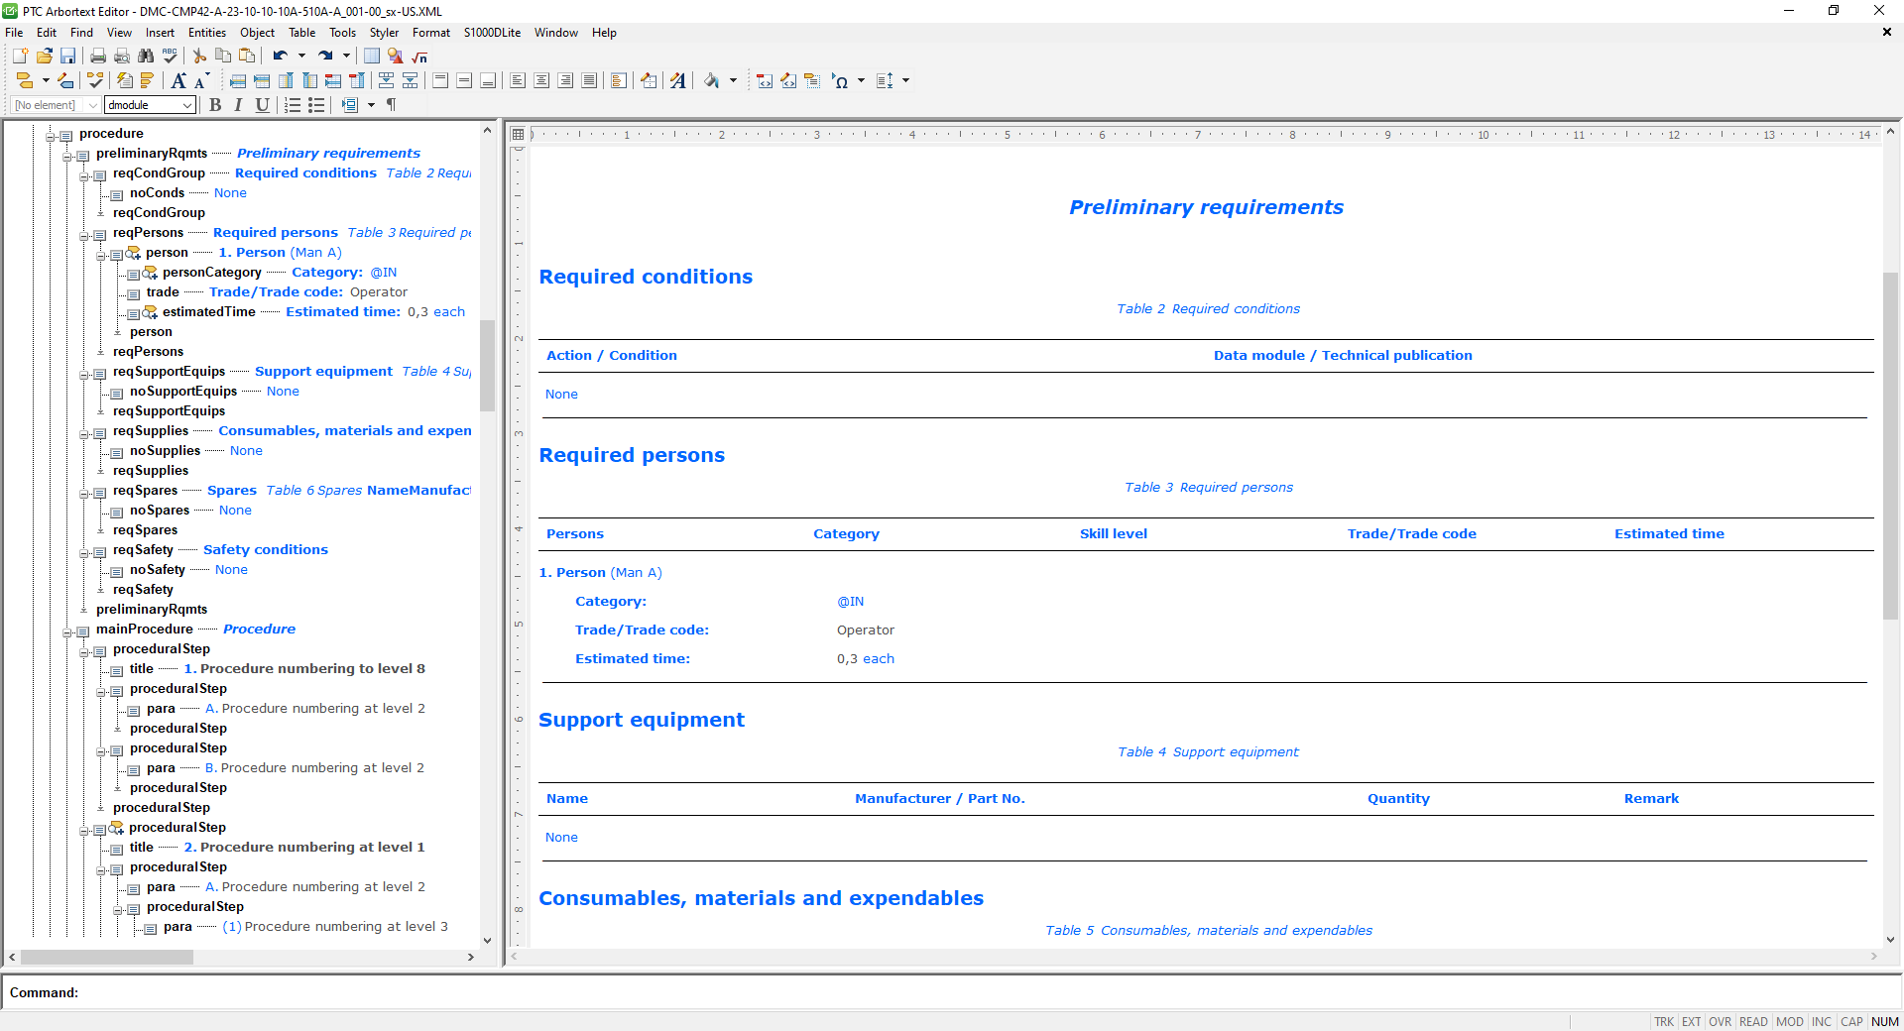
Task: Expand the mainProcedure element in the tree
Action: pos(67,631)
